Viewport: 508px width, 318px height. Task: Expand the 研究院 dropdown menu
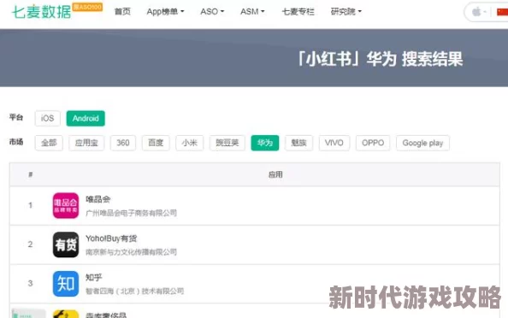pos(346,12)
